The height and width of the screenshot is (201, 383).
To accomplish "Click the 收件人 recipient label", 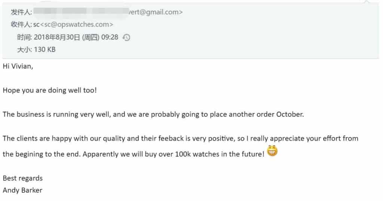I will tap(21, 25).
